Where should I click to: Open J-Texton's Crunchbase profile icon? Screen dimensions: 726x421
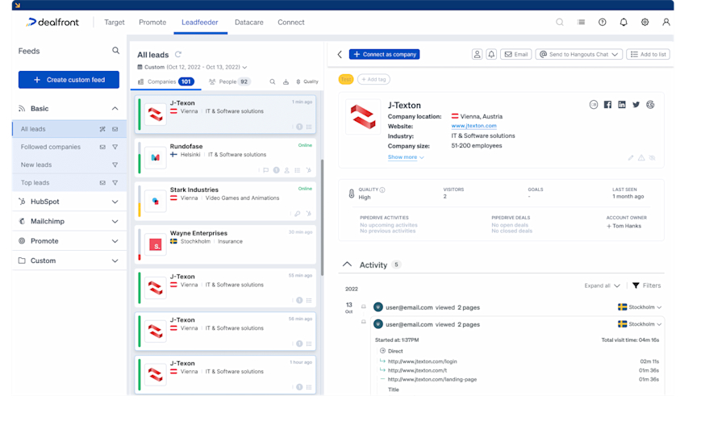594,105
